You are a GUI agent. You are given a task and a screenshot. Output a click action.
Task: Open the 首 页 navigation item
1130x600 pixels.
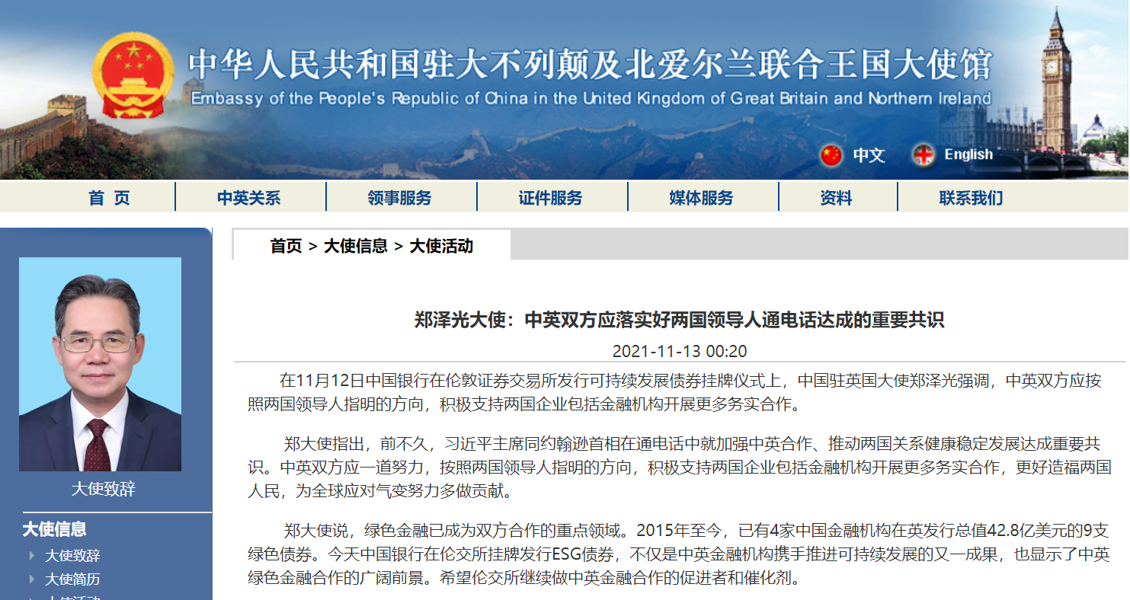pyautogui.click(x=109, y=198)
